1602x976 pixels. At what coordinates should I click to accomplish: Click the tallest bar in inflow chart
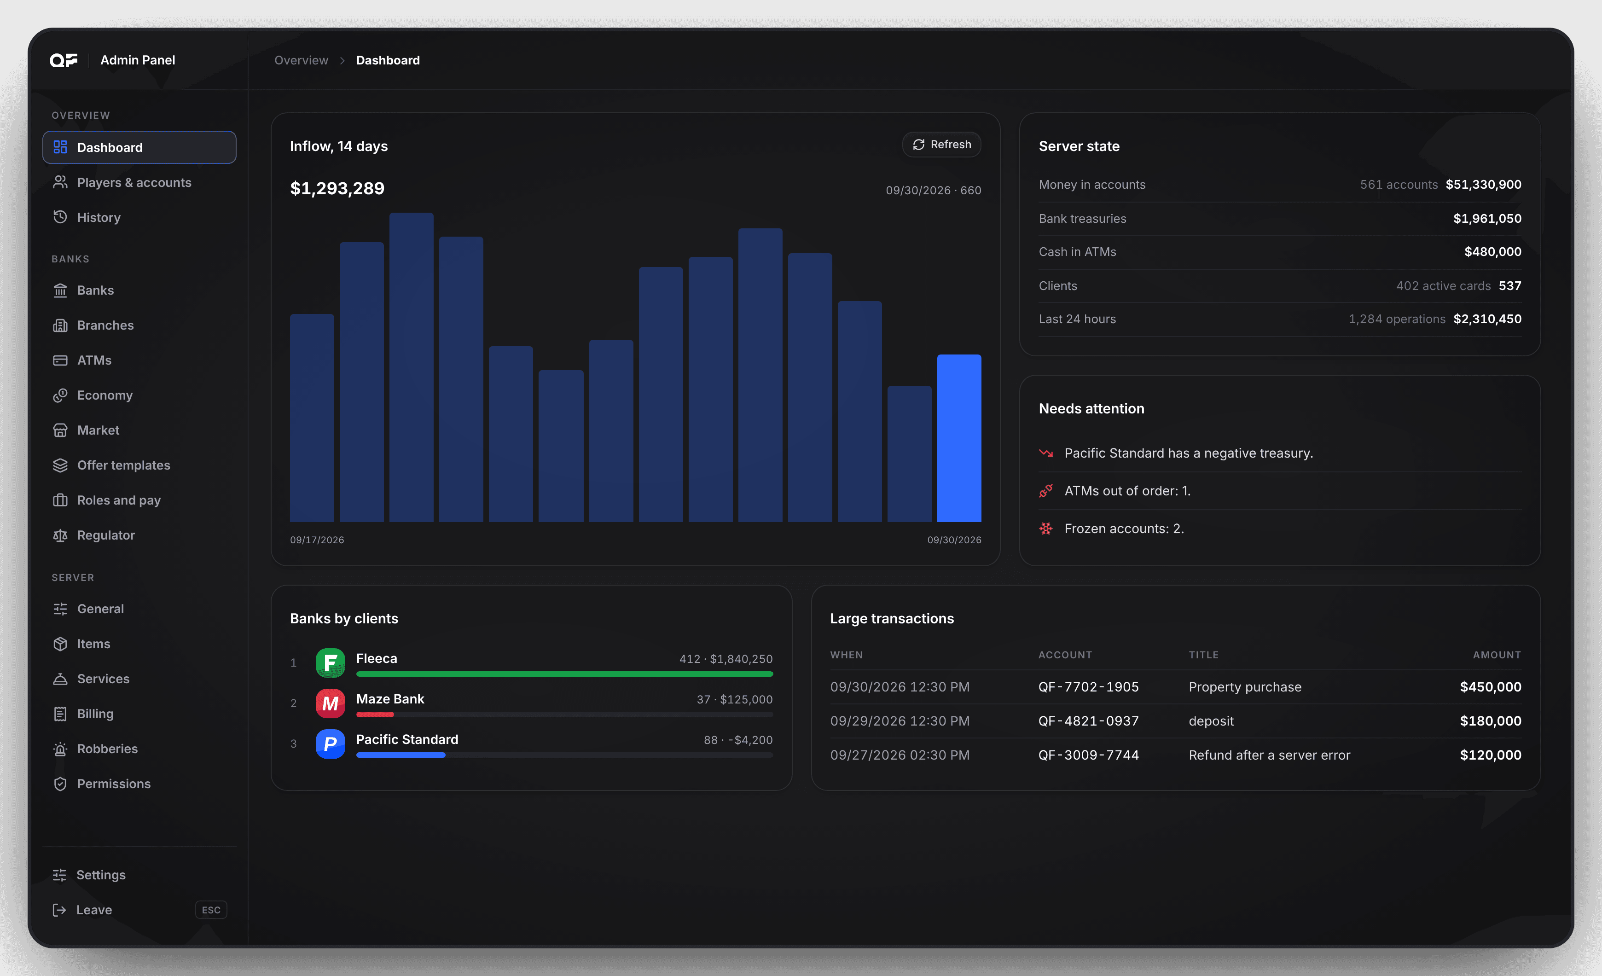click(x=412, y=367)
